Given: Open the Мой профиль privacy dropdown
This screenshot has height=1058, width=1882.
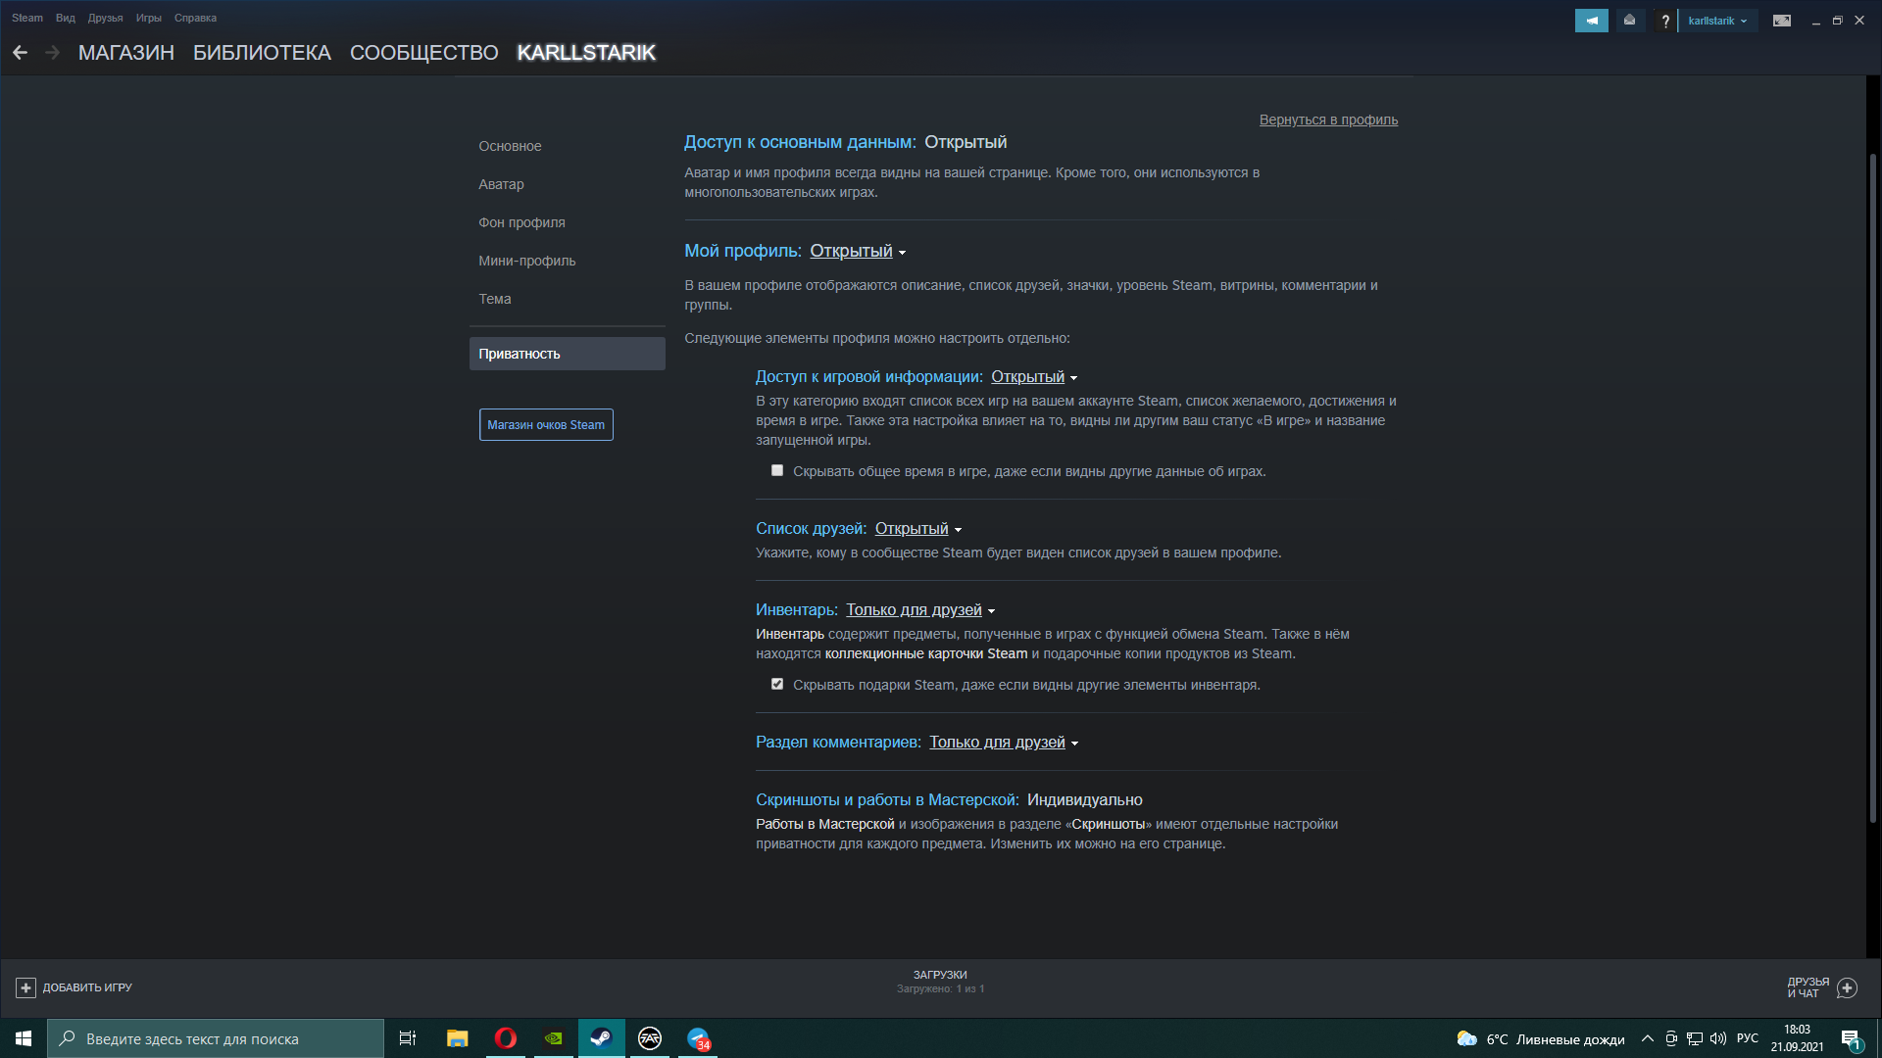Looking at the screenshot, I should pyautogui.click(x=858, y=252).
